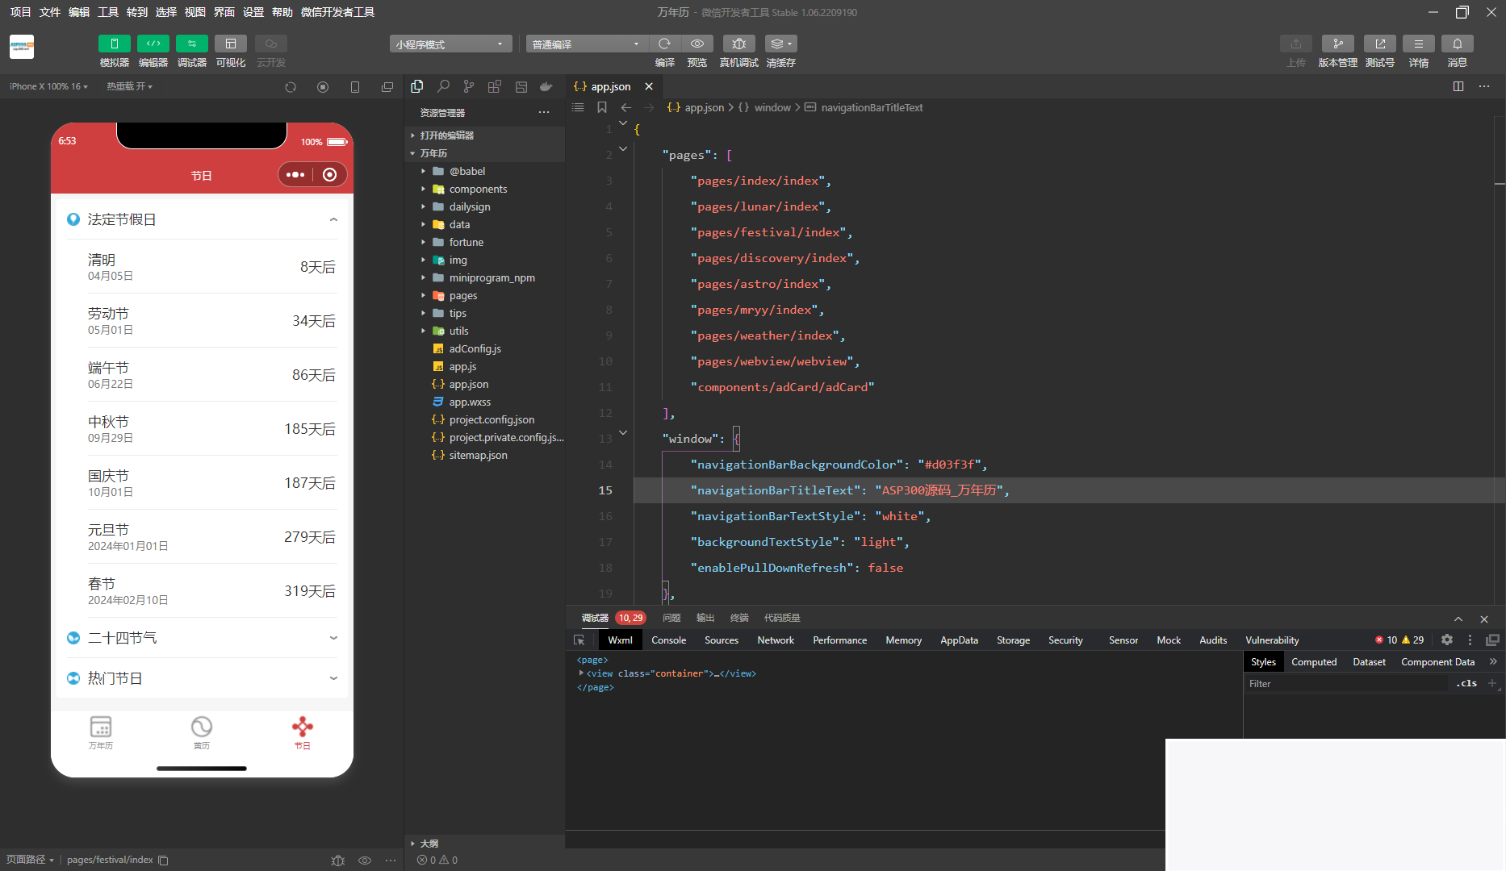1506x871 pixels.
Task: Open the search icon in the sidebar
Action: [x=443, y=86]
